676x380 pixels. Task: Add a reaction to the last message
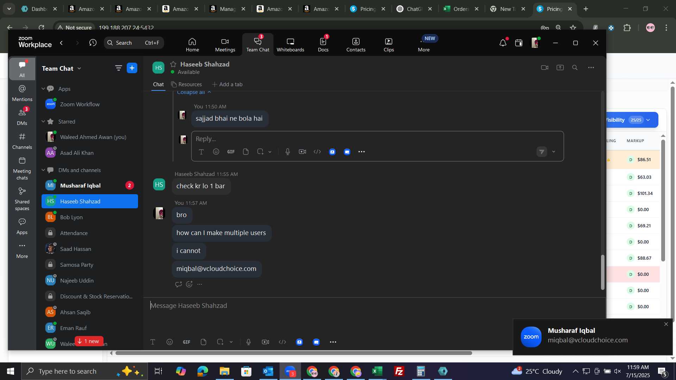[189, 284]
